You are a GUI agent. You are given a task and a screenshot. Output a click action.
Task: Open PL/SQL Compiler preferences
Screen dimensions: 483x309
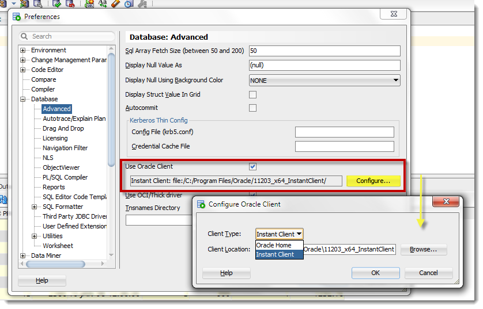click(x=65, y=177)
